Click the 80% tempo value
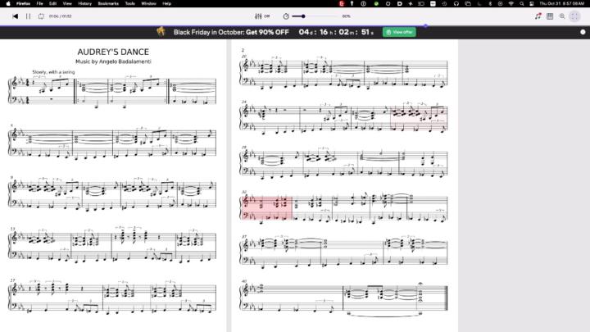Viewport: 590px width, 332px height. 346,16
